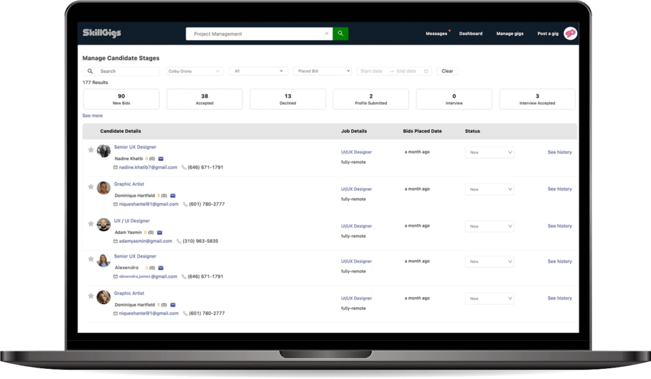Star Adam Yasmin's UX / UI Designer row
The image size is (651, 379).
[x=91, y=223]
